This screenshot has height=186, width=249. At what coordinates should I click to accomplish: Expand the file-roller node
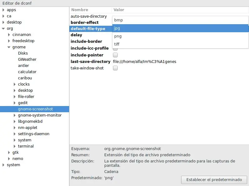pyautogui.click(x=14, y=97)
